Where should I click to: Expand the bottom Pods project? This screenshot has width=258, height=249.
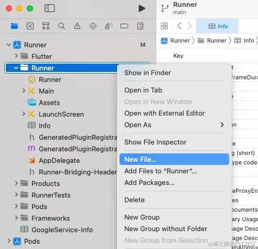click(9, 241)
